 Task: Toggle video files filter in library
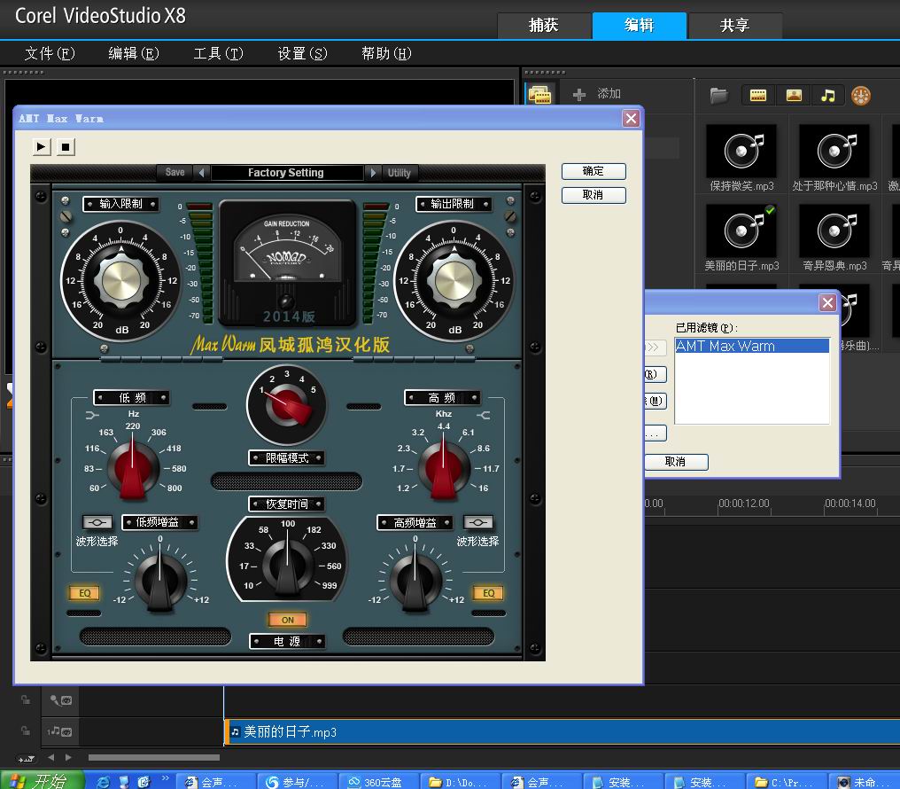758,96
